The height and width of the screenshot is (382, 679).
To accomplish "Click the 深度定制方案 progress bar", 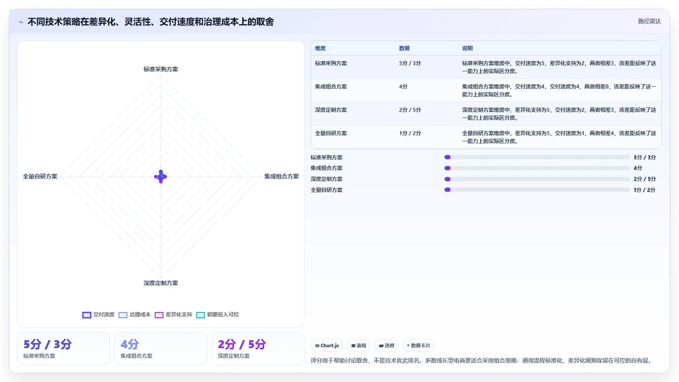I will pyautogui.click(x=537, y=179).
